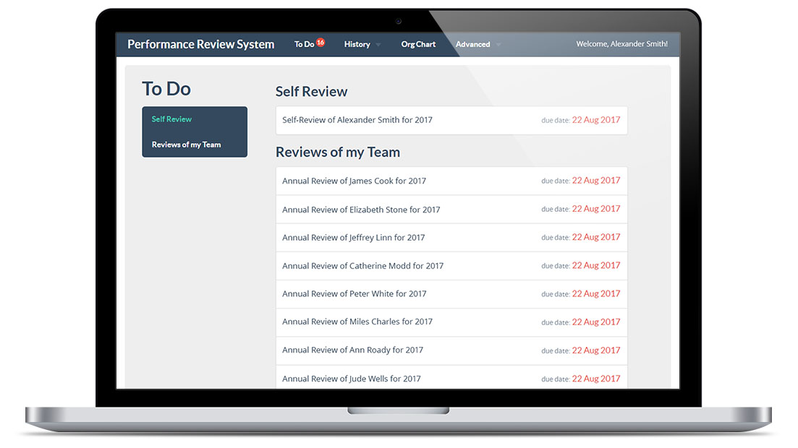Open Annual Review of Elizabeth Stone
Screen dimensions: 798x448
361,210
